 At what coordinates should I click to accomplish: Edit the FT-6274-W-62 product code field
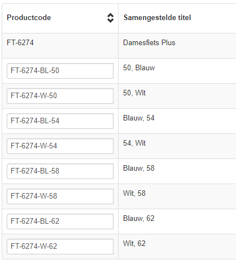pyautogui.click(x=60, y=247)
